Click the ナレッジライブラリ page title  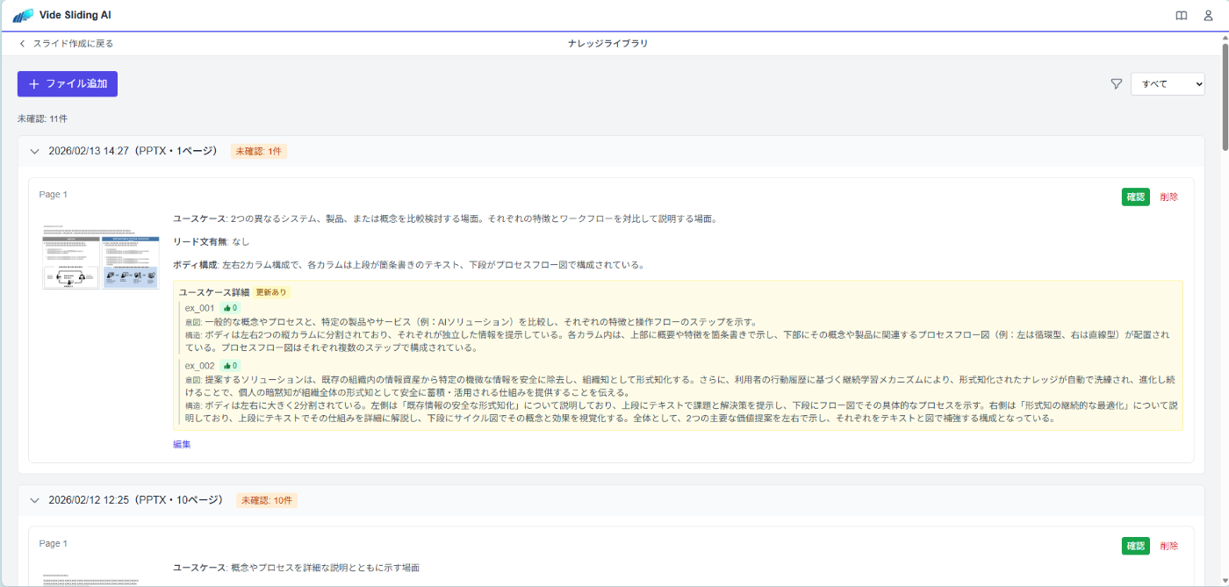coord(608,43)
